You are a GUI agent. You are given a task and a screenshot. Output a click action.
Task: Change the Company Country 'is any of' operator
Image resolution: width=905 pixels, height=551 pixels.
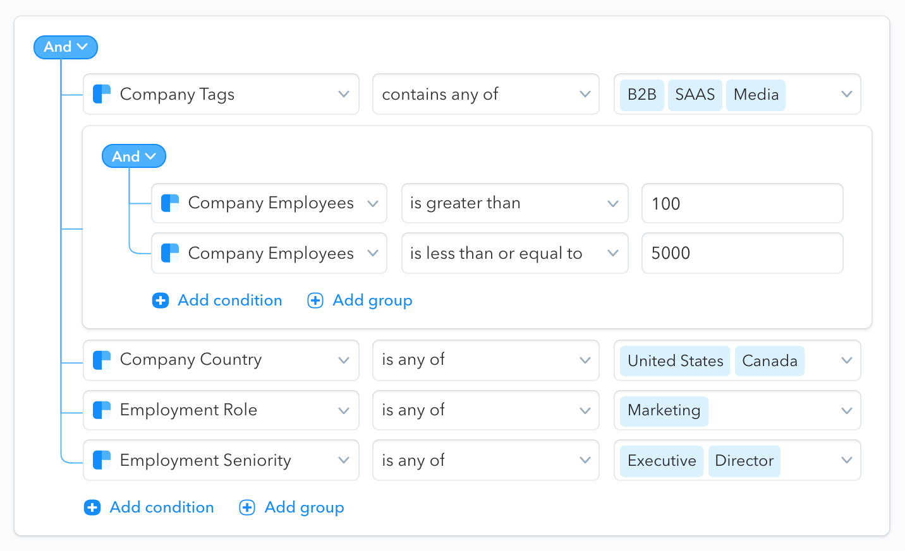(x=486, y=360)
